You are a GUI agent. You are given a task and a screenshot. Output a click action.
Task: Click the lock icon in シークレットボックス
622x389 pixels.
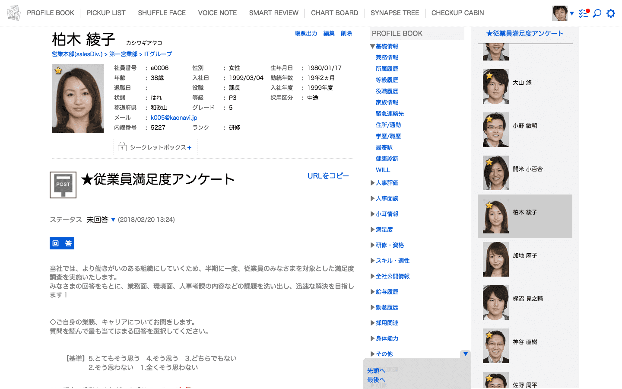point(122,147)
